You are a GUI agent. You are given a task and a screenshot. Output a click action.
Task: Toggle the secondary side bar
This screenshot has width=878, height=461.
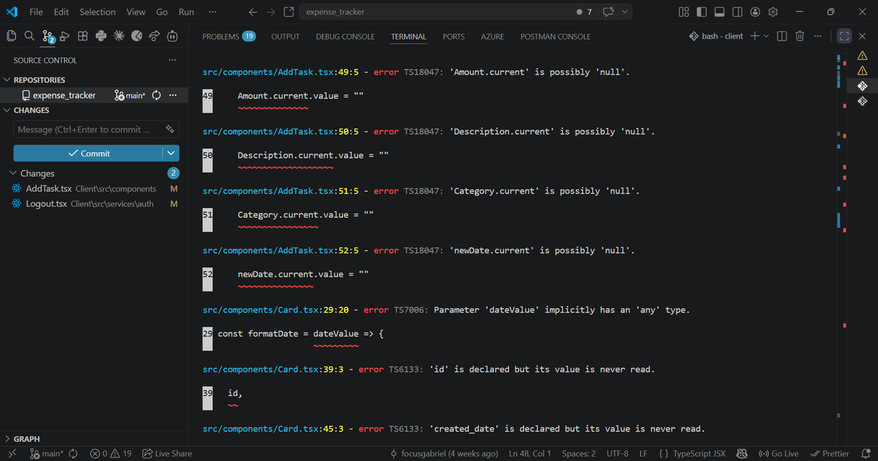click(x=738, y=12)
